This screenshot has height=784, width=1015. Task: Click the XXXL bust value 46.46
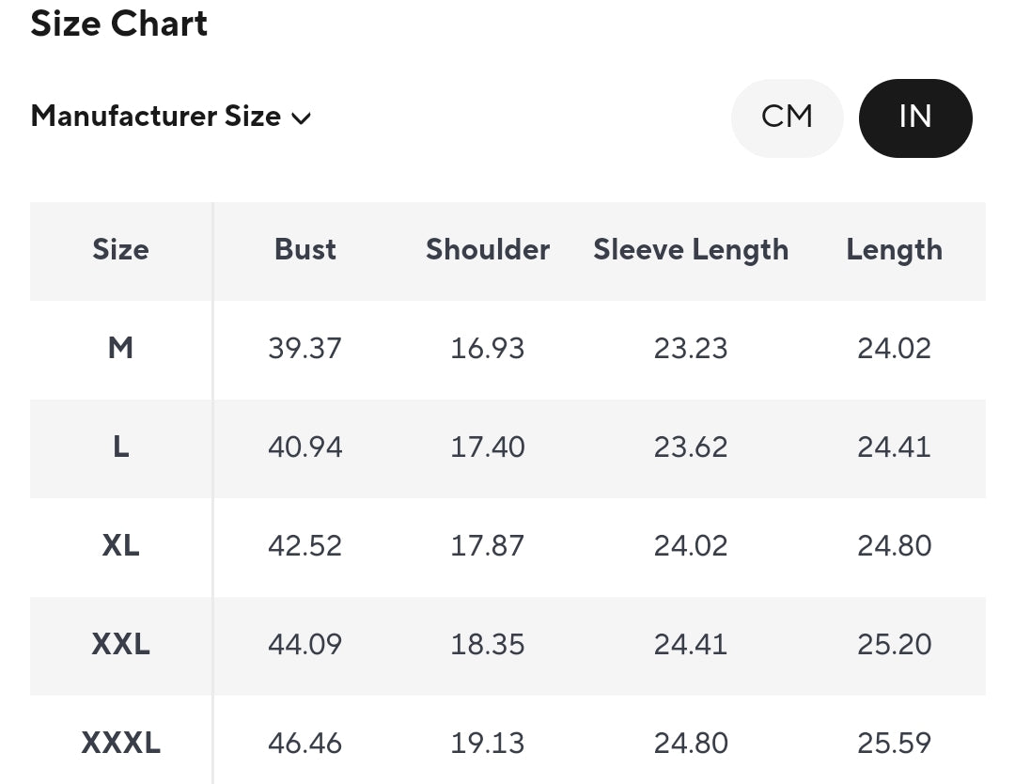click(x=305, y=744)
